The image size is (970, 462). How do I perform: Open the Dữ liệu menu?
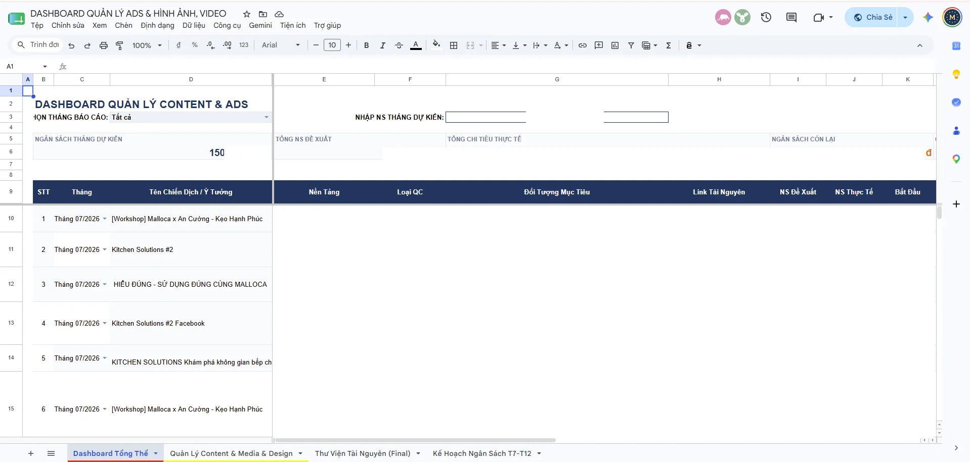194,25
